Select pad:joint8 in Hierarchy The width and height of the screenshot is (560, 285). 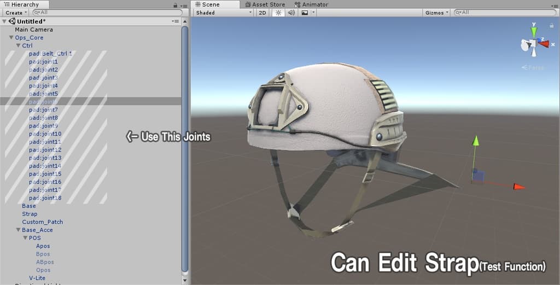tap(43, 118)
